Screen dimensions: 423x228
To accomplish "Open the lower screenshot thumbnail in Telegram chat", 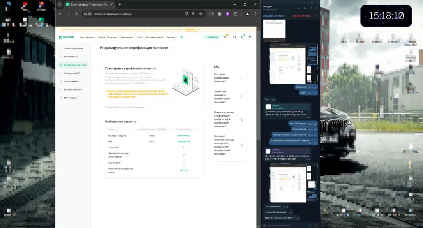I will pyautogui.click(x=294, y=182).
